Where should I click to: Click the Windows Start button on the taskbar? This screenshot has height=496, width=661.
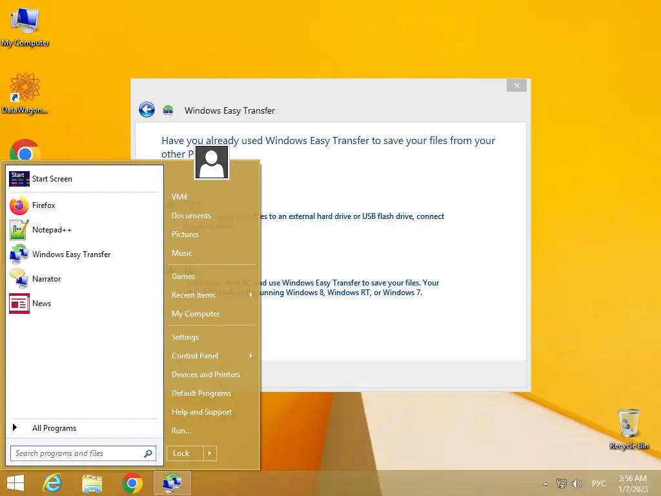coord(15,483)
